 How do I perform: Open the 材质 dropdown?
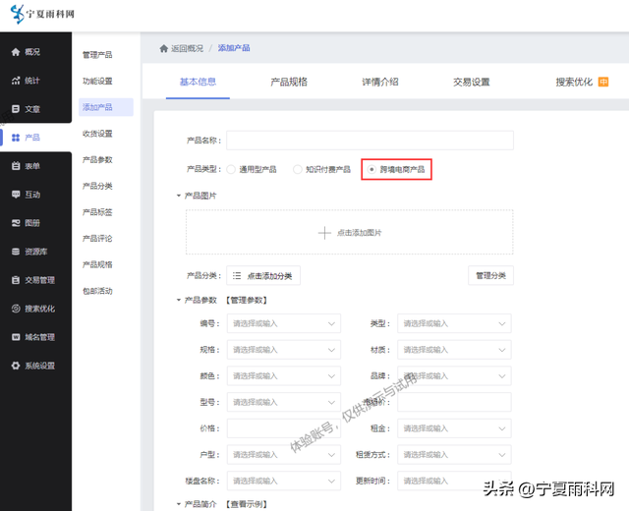(454, 350)
